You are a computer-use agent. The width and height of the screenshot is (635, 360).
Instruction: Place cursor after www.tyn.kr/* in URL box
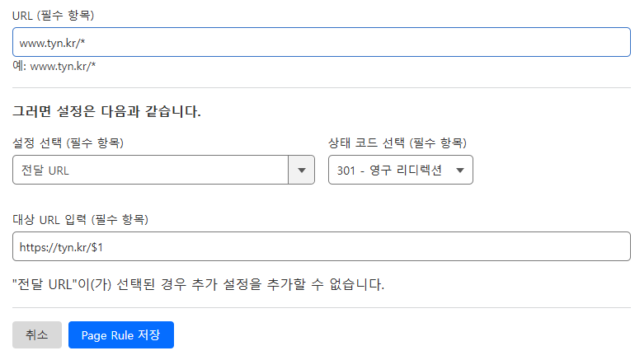(x=86, y=43)
